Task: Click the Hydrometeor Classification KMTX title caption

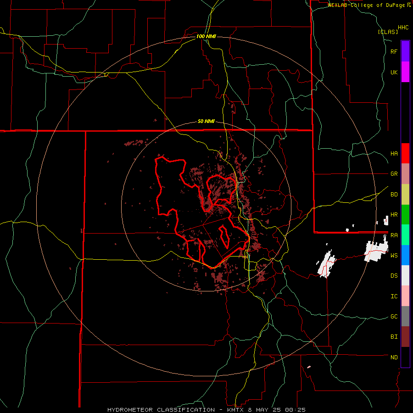Action: (x=206, y=410)
